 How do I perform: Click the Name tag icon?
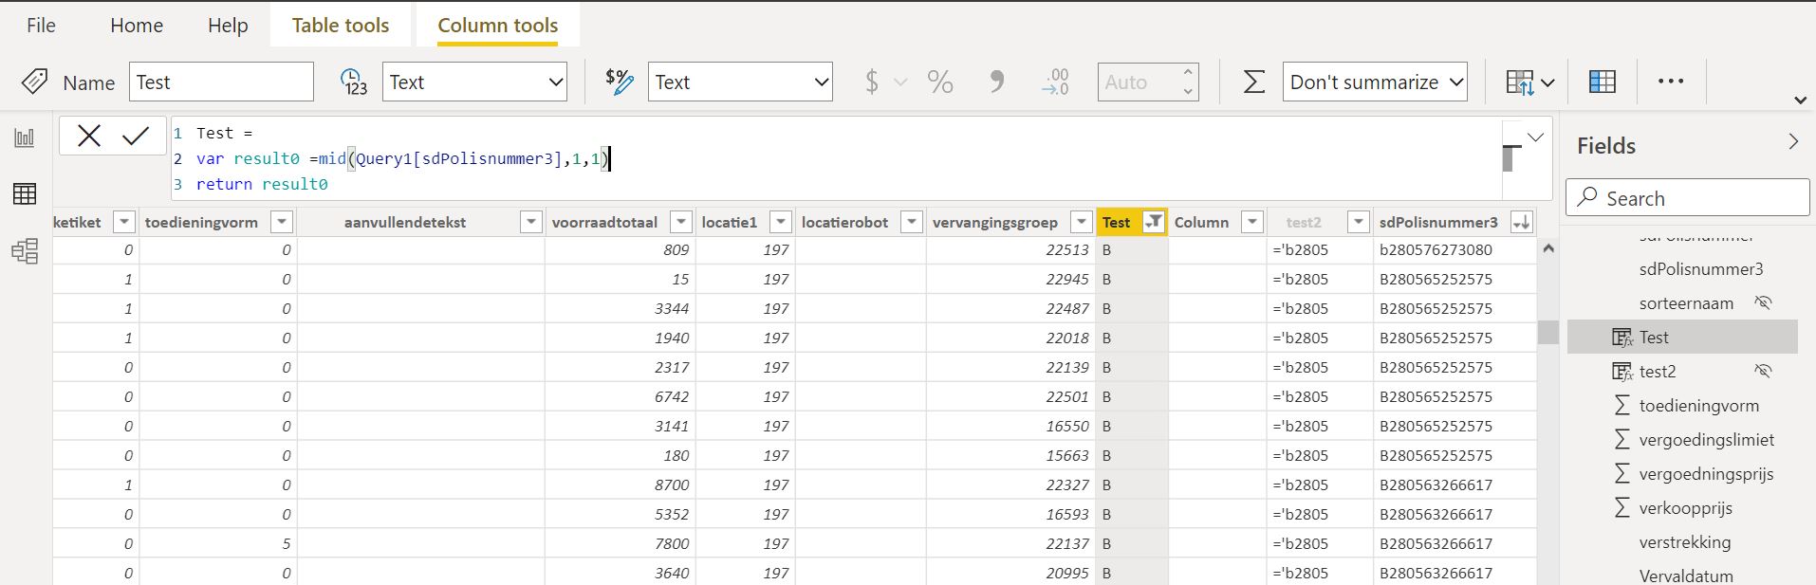pos(35,82)
